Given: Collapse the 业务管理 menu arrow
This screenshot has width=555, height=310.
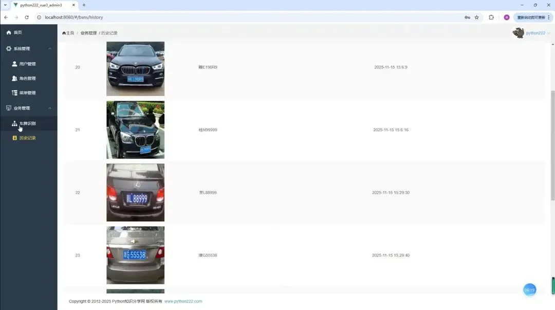Looking at the screenshot, I should tap(50, 108).
